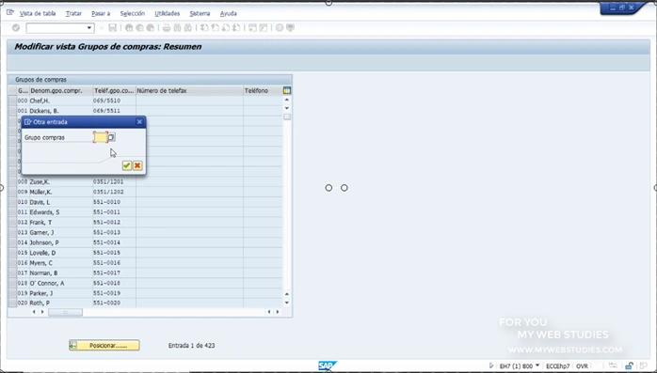The height and width of the screenshot is (373, 657).
Task: Click the Save diskette icon
Action: pyautogui.click(x=112, y=28)
